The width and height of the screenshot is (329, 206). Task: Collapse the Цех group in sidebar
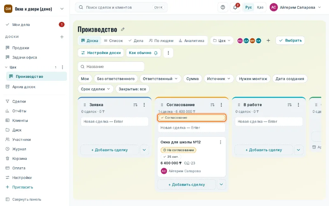[6, 67]
